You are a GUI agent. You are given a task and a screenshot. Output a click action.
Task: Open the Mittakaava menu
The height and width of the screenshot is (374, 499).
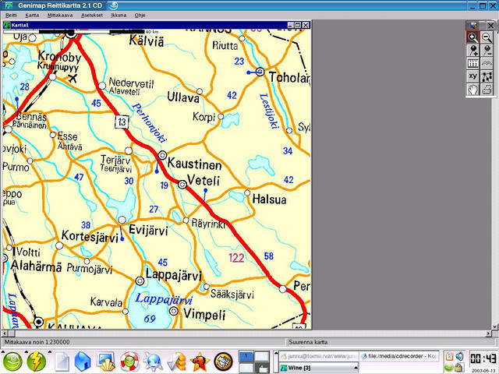point(60,15)
